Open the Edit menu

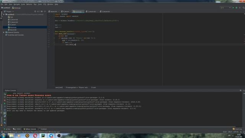tap(6, 4)
